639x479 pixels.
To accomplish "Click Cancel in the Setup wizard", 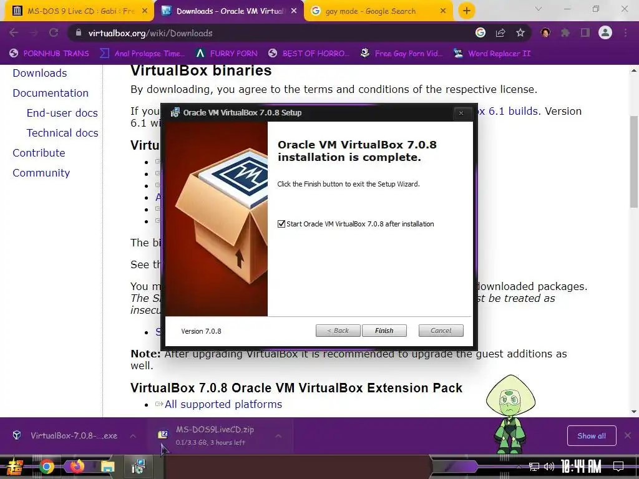I will tap(441, 331).
